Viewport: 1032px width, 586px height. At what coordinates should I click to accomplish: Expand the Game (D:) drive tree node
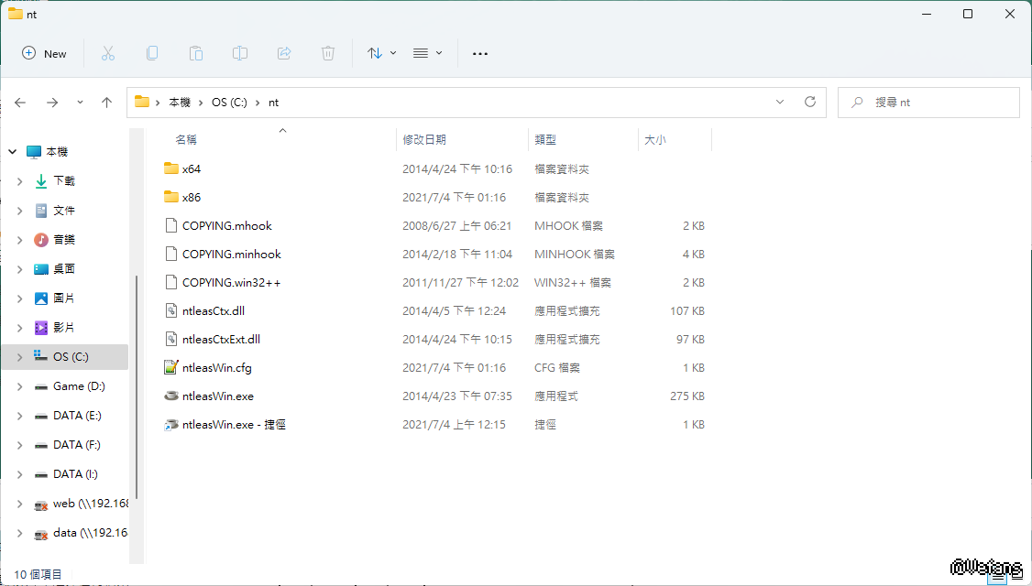(20, 386)
